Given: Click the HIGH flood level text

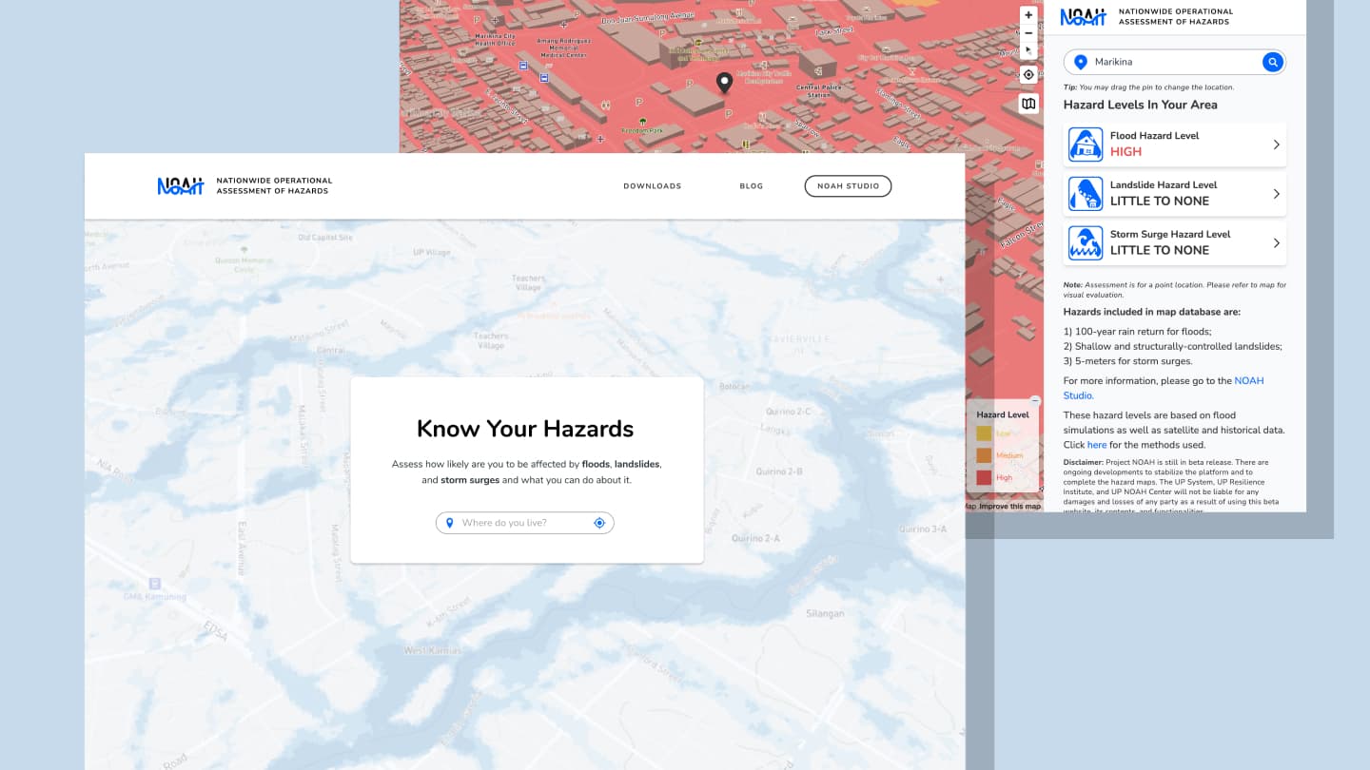Looking at the screenshot, I should coord(1125,152).
